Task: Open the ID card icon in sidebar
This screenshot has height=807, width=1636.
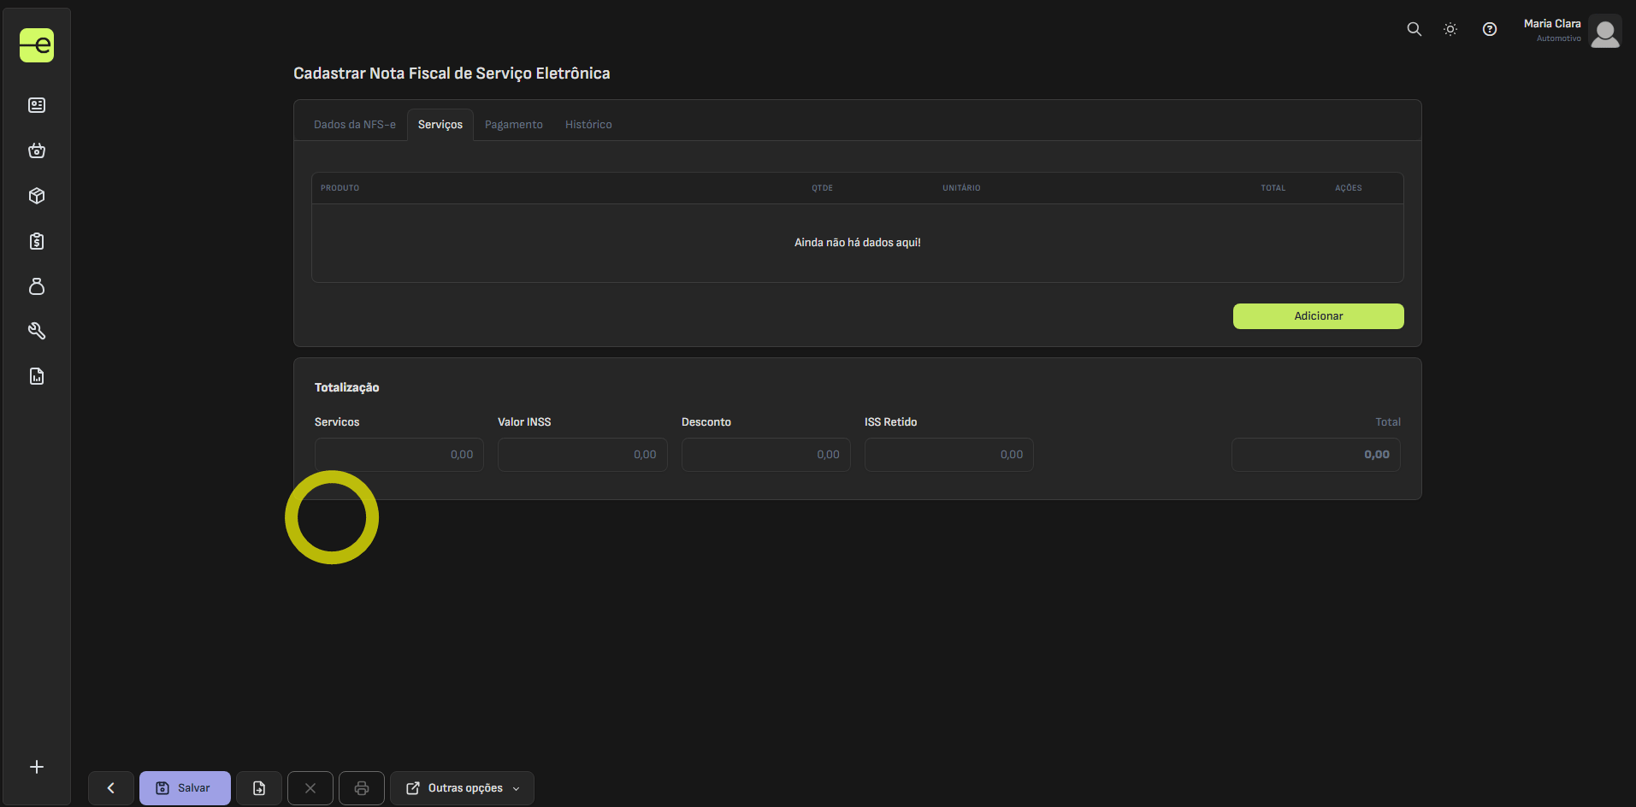Action: (x=37, y=105)
